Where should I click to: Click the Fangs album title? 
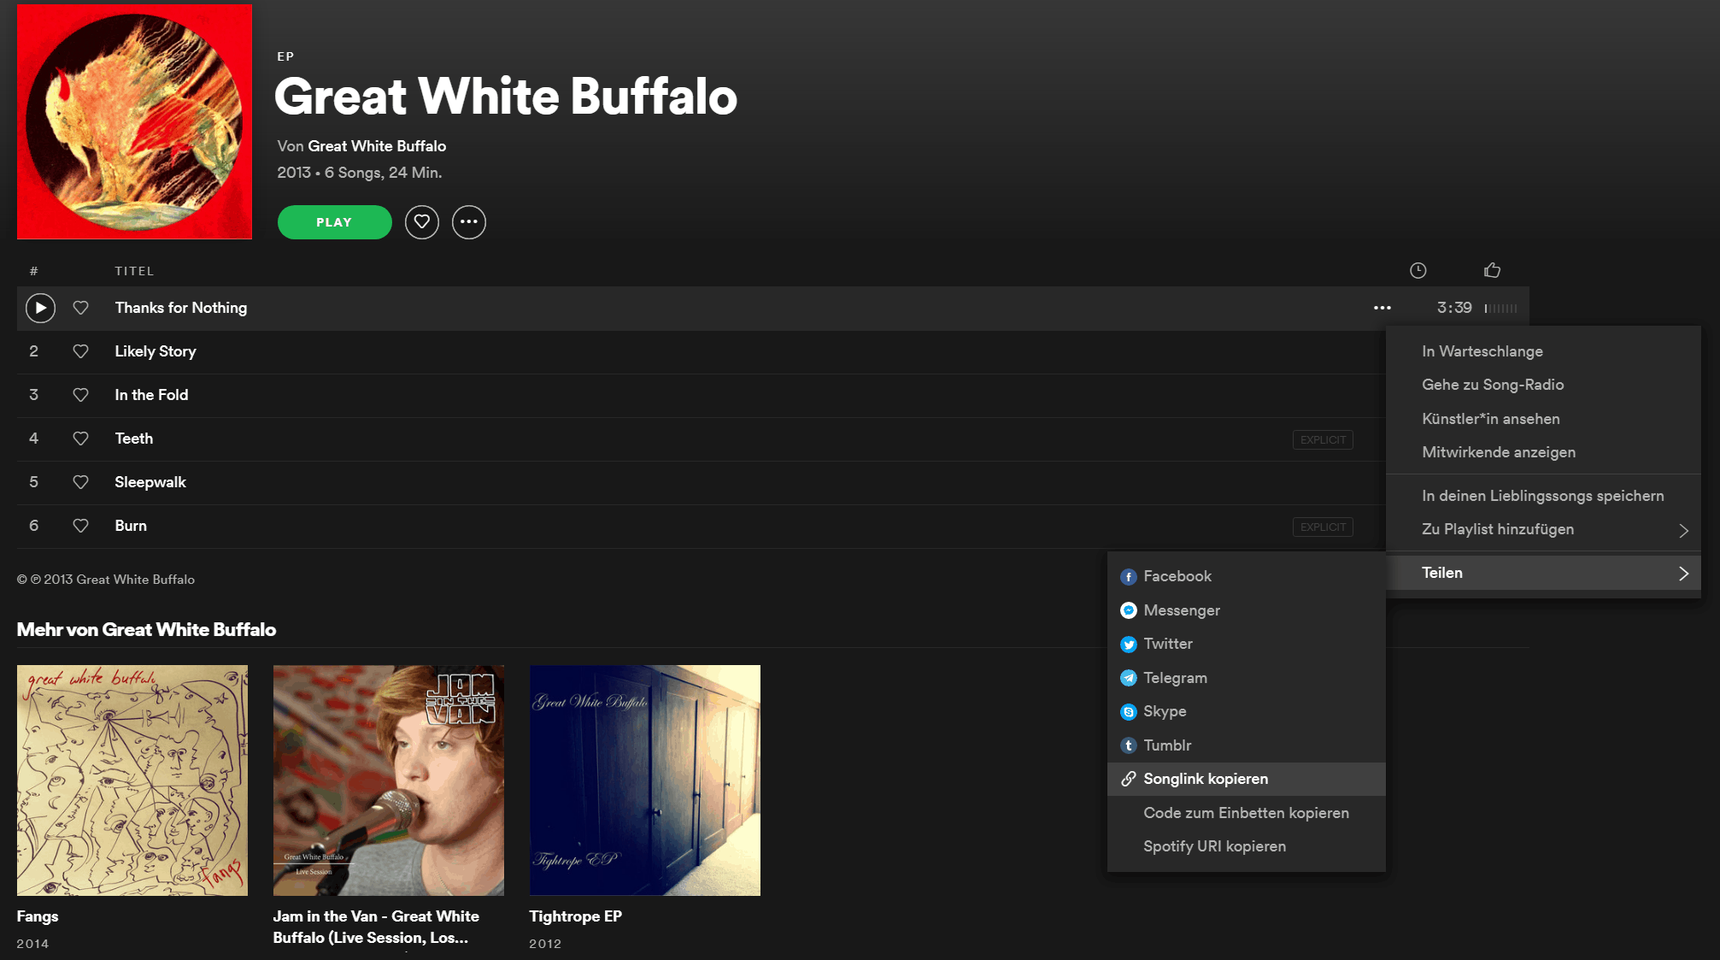[x=38, y=916]
